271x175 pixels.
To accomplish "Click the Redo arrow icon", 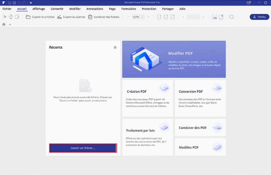I will (23, 2).
